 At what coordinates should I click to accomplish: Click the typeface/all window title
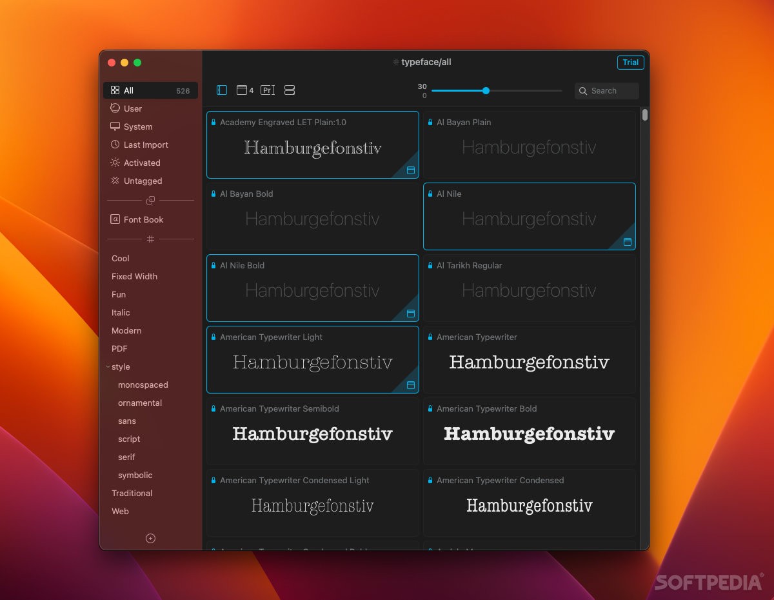422,62
